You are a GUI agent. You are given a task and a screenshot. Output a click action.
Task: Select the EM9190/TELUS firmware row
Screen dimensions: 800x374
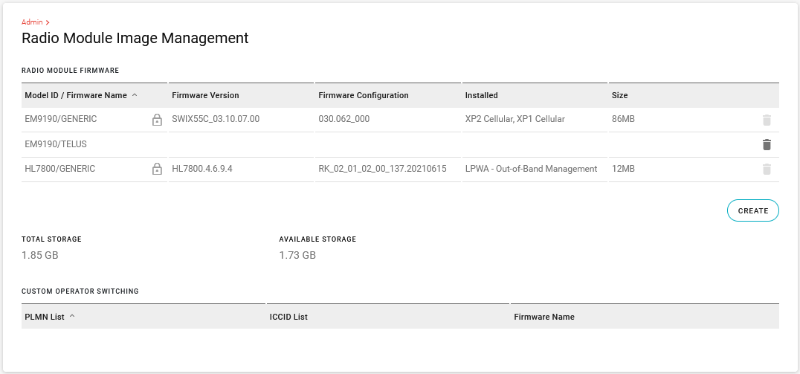(57, 144)
